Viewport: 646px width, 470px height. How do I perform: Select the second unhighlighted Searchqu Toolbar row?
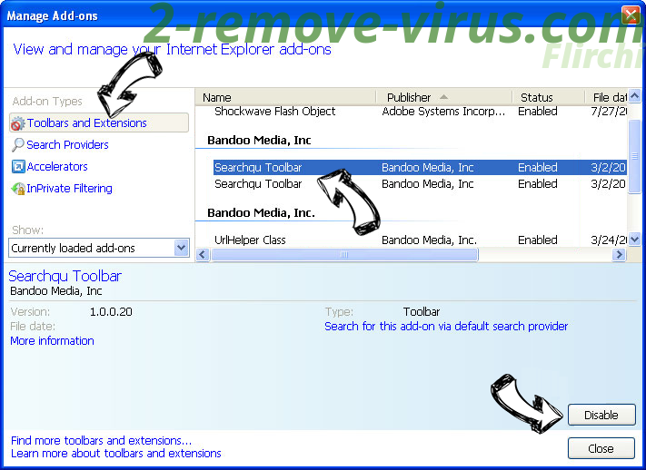pos(420,184)
